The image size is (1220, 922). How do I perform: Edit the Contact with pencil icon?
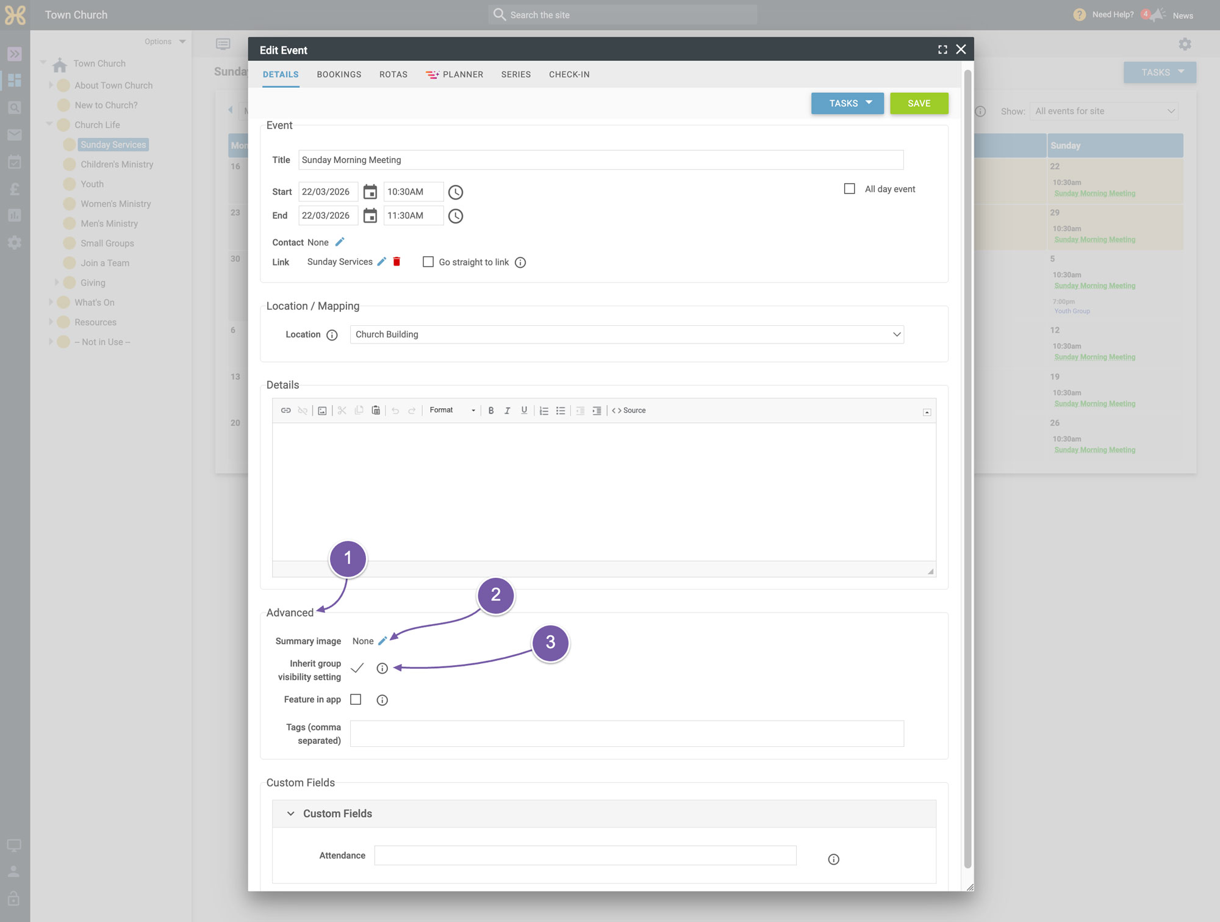(340, 242)
